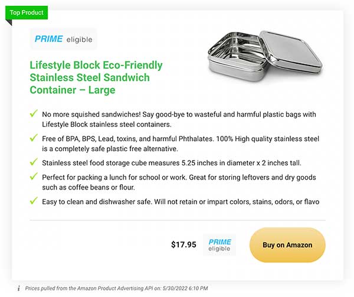Click the PRIME eligible badge above the title
Viewport: 354px width, 297px height.
click(x=64, y=39)
